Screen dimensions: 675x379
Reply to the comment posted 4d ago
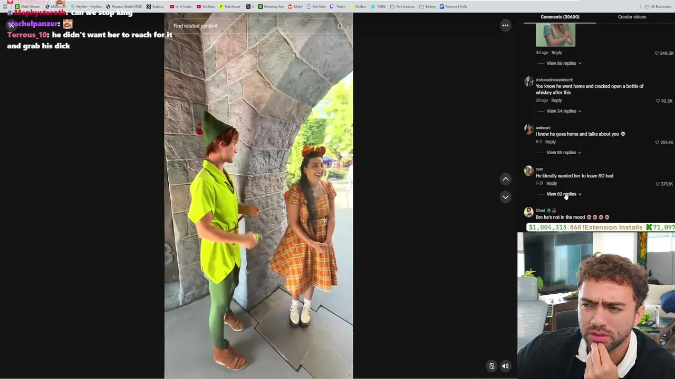(x=556, y=53)
